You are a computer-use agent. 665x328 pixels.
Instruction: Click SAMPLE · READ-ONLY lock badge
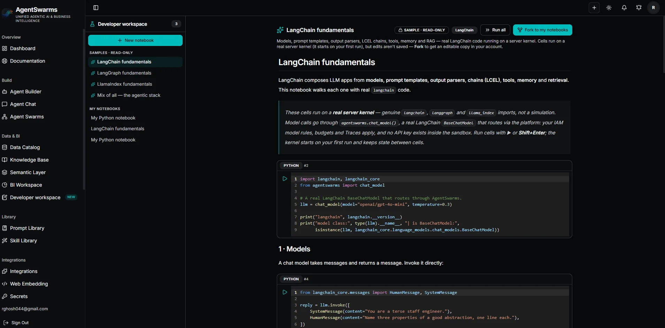coord(422,30)
